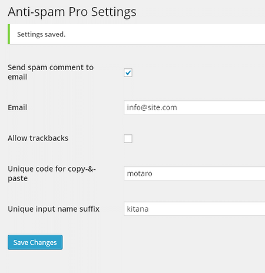Image resolution: width=265 pixels, height=273 pixels.
Task: Click into the Unique code for copy-&-paste field
Action: coord(194,173)
